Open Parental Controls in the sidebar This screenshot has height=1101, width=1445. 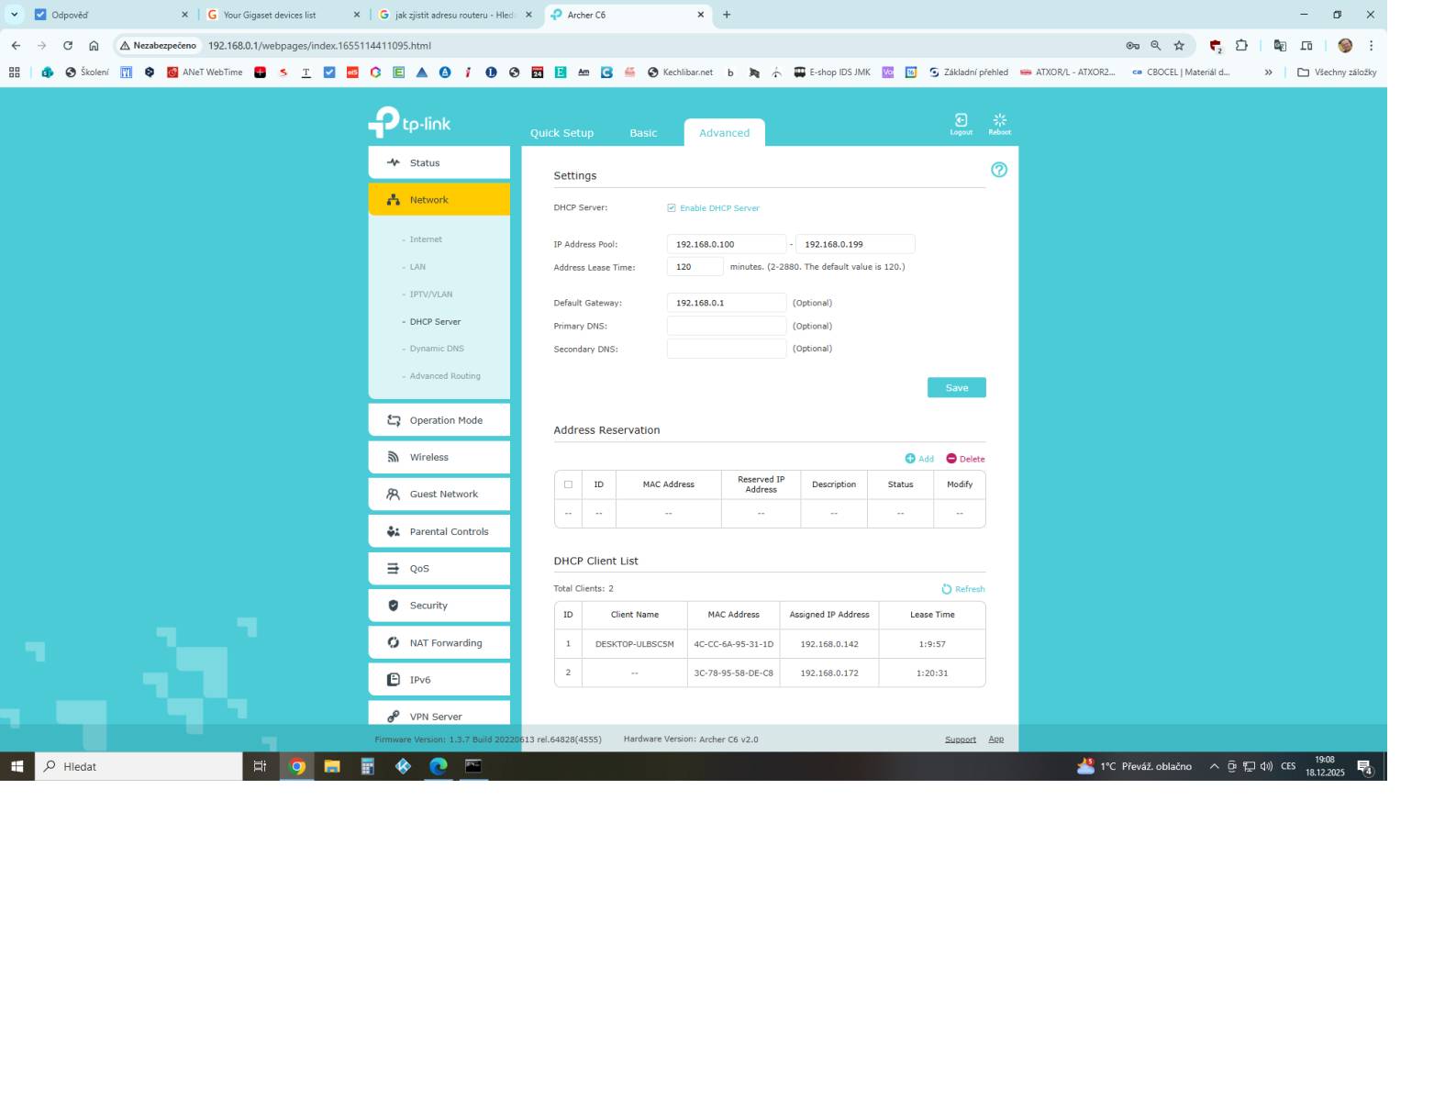tap(439, 531)
